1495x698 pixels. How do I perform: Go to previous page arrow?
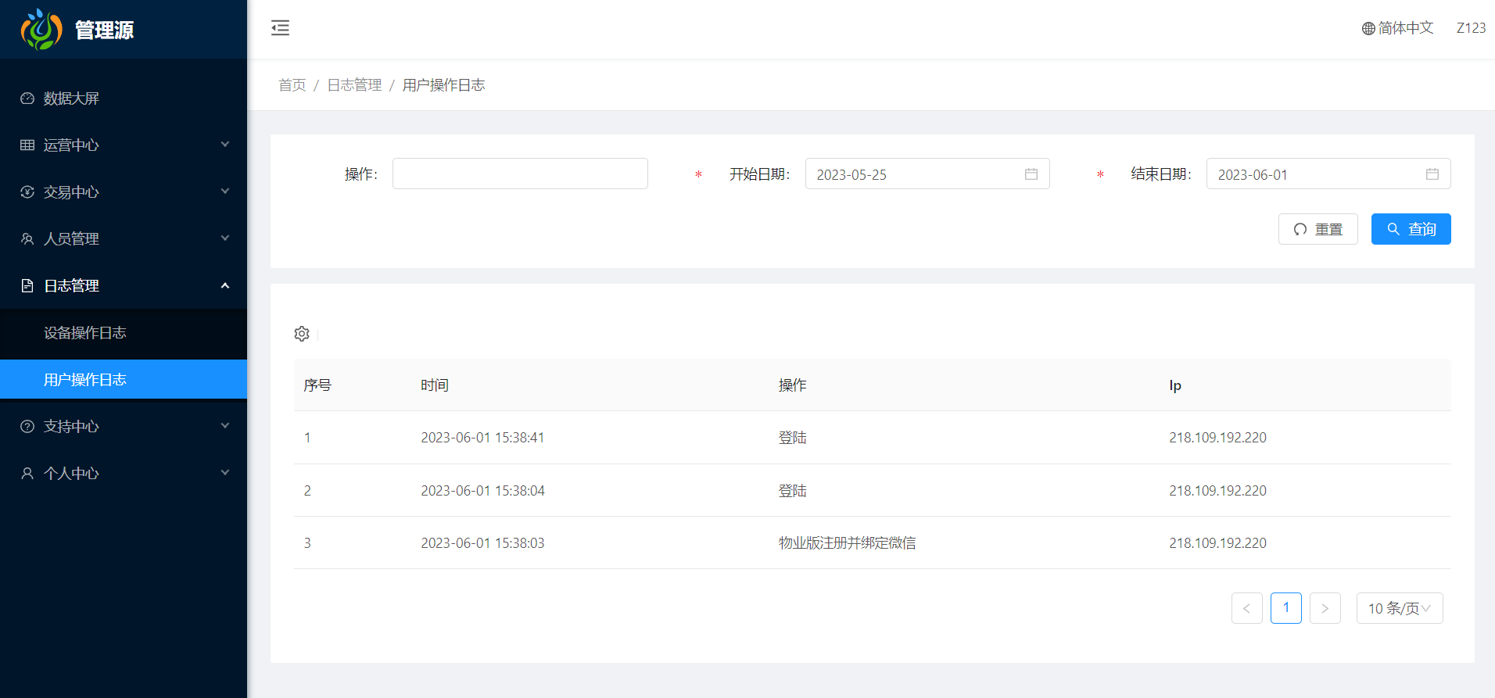click(x=1247, y=608)
